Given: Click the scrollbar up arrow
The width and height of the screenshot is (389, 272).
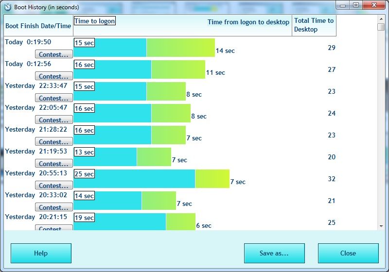Looking at the screenshot, I should tap(381, 18).
